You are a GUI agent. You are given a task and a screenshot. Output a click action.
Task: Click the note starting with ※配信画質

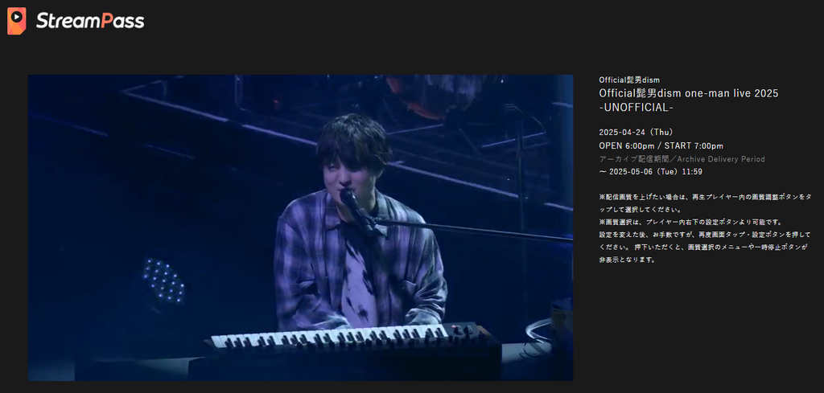705,203
